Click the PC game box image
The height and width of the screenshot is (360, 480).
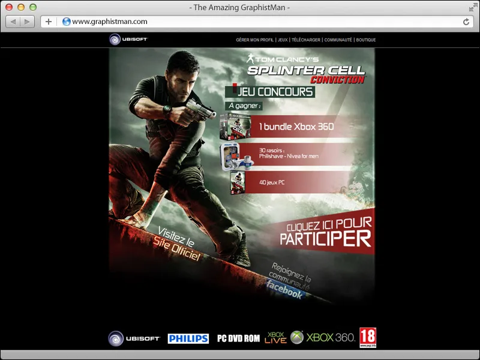[x=238, y=183]
